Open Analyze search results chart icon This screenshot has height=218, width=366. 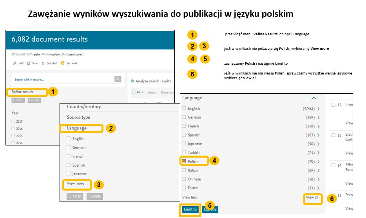pos(132,81)
